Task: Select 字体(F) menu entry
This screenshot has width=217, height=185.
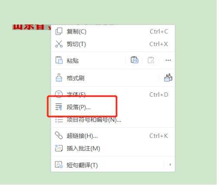Action: click(113, 94)
